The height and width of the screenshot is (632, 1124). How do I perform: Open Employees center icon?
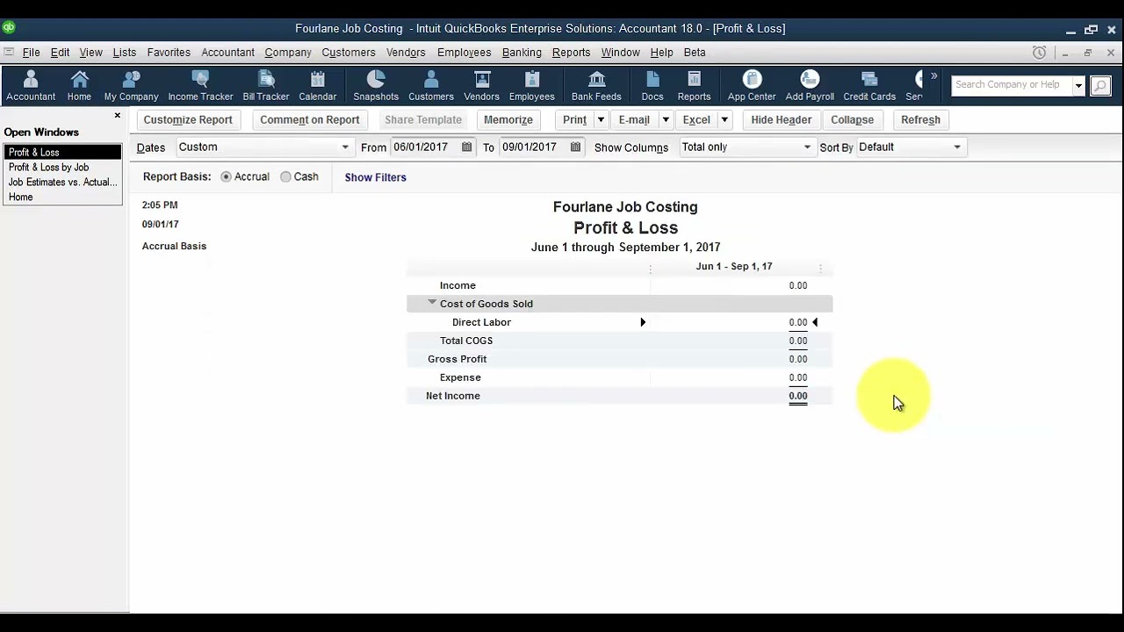click(x=531, y=86)
